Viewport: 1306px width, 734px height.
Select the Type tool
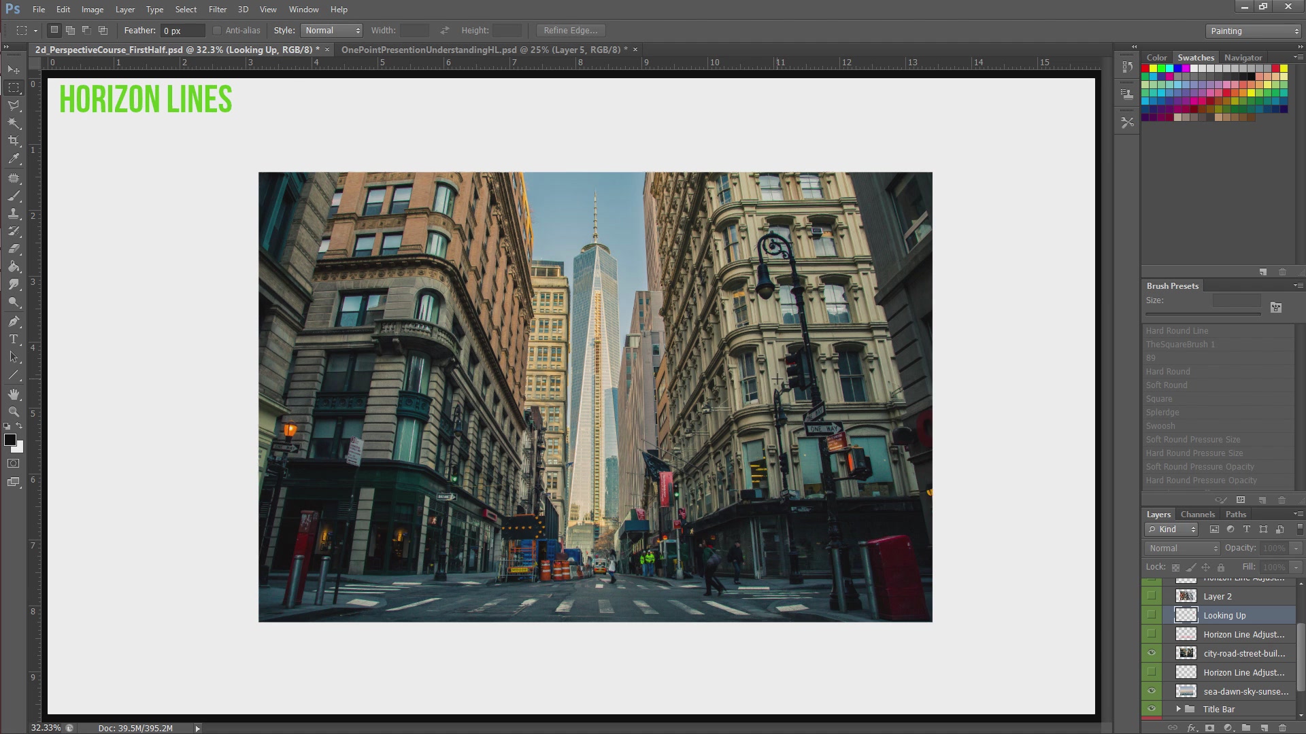click(14, 339)
